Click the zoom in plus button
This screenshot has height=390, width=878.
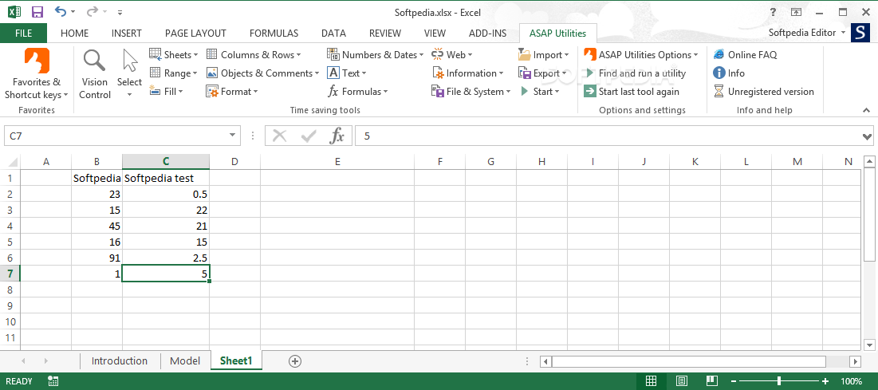(x=826, y=381)
